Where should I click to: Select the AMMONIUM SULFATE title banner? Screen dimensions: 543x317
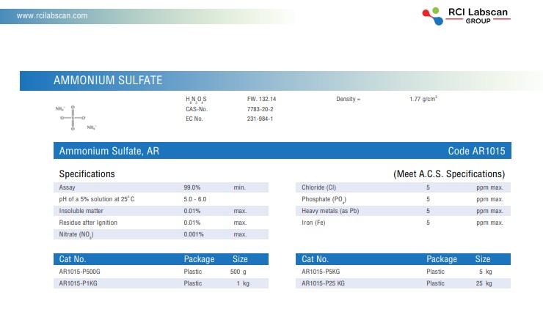coord(109,80)
